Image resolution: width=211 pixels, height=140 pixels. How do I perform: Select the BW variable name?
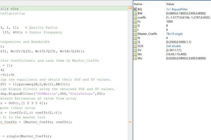pos(140,13)
